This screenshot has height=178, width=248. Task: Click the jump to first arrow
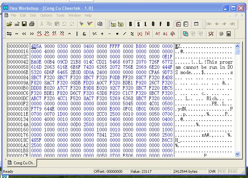[x=209, y=24]
